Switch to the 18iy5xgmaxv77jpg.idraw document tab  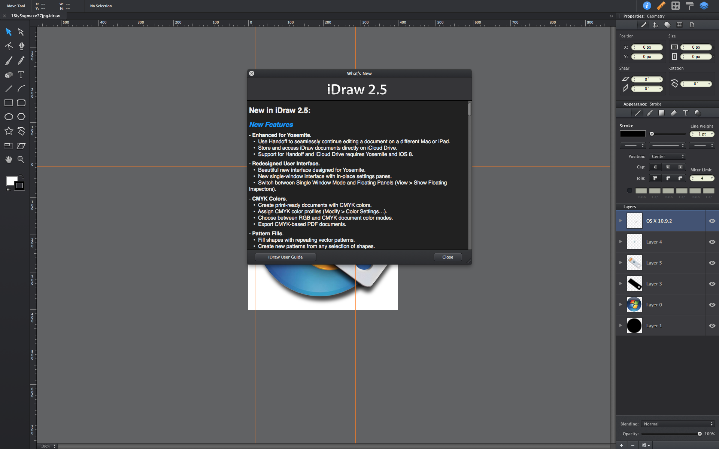pos(36,16)
